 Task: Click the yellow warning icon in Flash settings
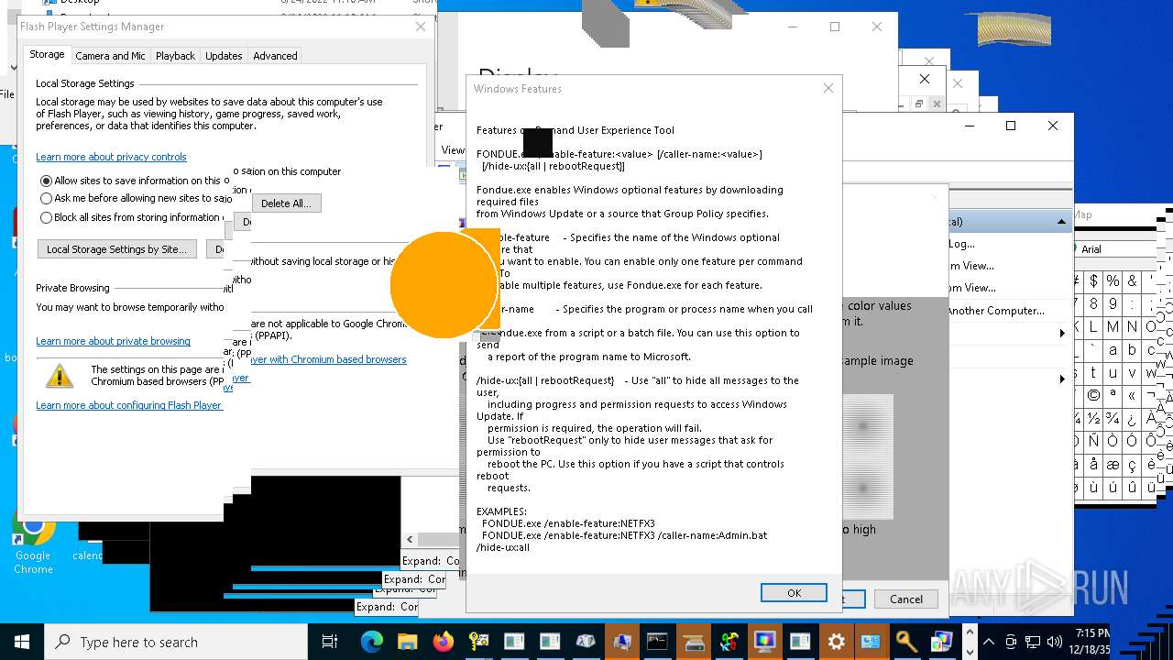click(x=60, y=376)
